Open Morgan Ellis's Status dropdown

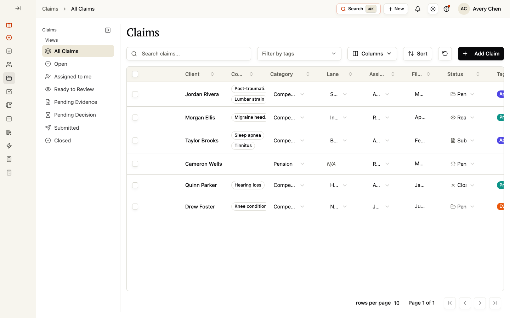[462, 118]
